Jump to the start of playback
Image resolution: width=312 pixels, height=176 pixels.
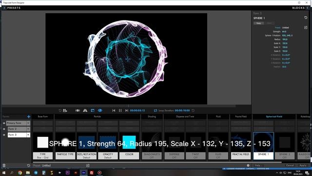[114, 110]
